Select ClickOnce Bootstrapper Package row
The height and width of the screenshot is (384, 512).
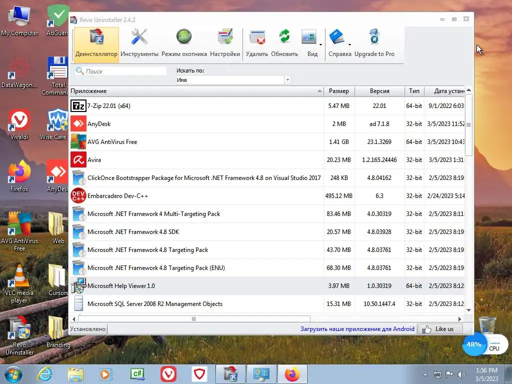[x=267, y=178]
